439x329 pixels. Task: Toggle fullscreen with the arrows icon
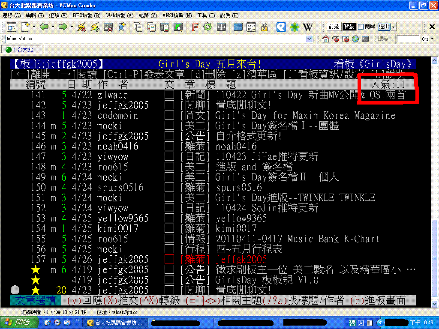[x=221, y=27]
